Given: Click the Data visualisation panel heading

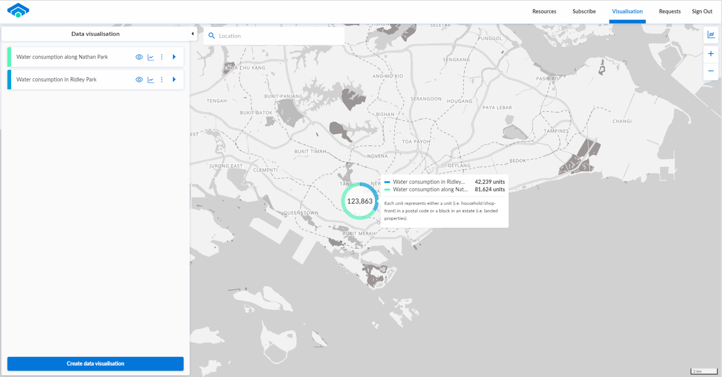Looking at the screenshot, I should click(x=95, y=34).
